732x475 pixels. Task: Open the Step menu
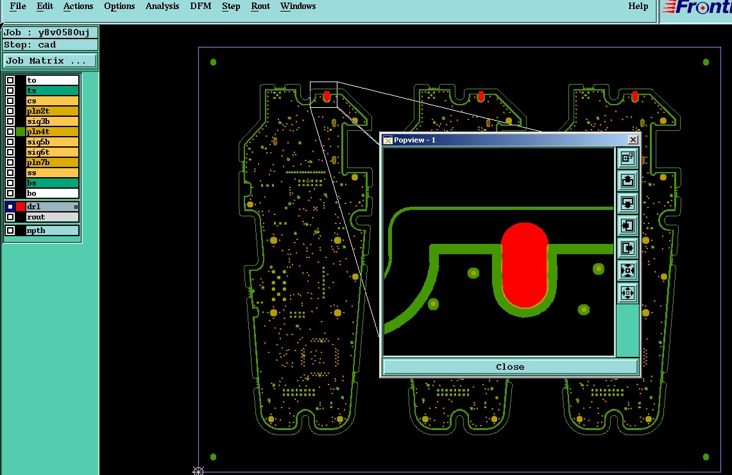(x=231, y=6)
